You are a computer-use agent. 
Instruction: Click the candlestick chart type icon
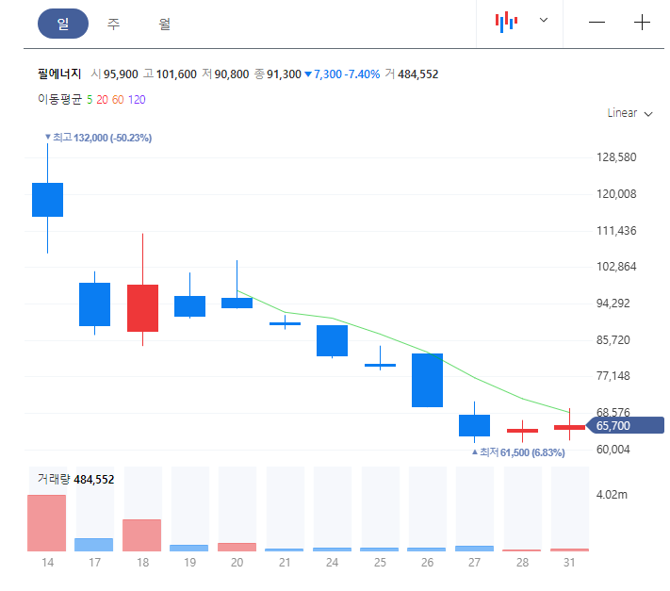(506, 22)
